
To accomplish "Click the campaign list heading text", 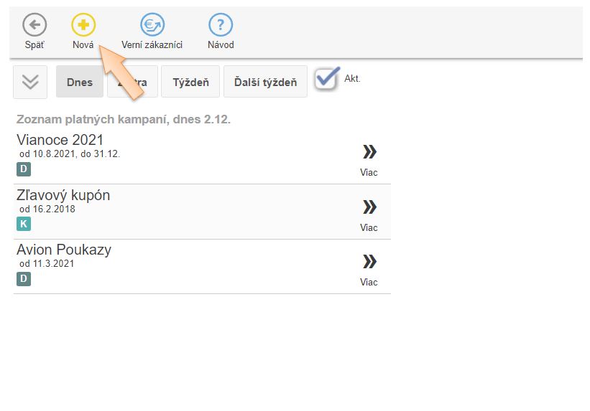I will (x=123, y=119).
